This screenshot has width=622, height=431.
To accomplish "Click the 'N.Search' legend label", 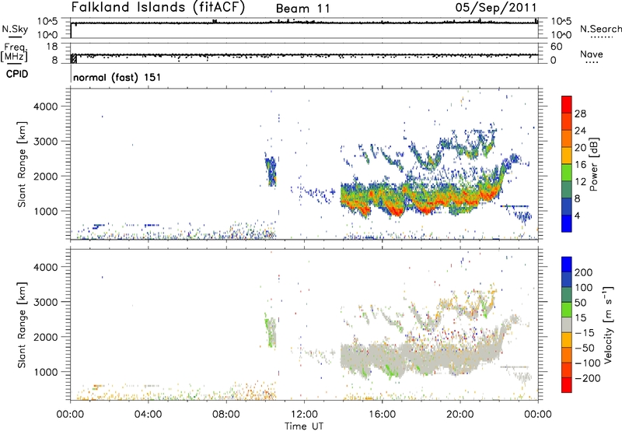I will 601,29.
